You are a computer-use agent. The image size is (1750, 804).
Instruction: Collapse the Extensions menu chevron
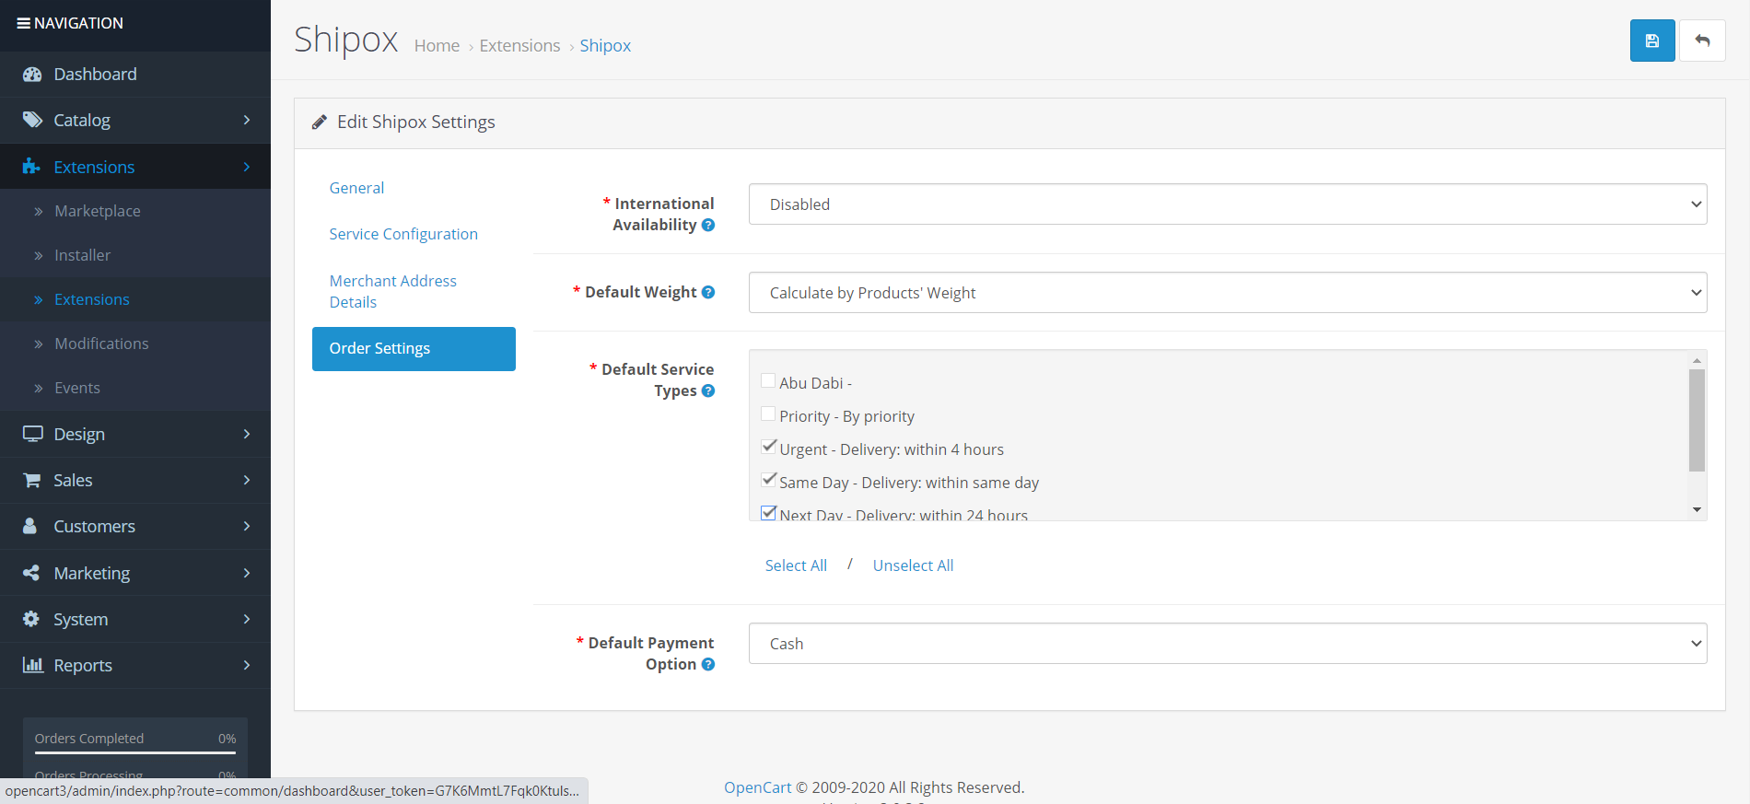coord(247,167)
